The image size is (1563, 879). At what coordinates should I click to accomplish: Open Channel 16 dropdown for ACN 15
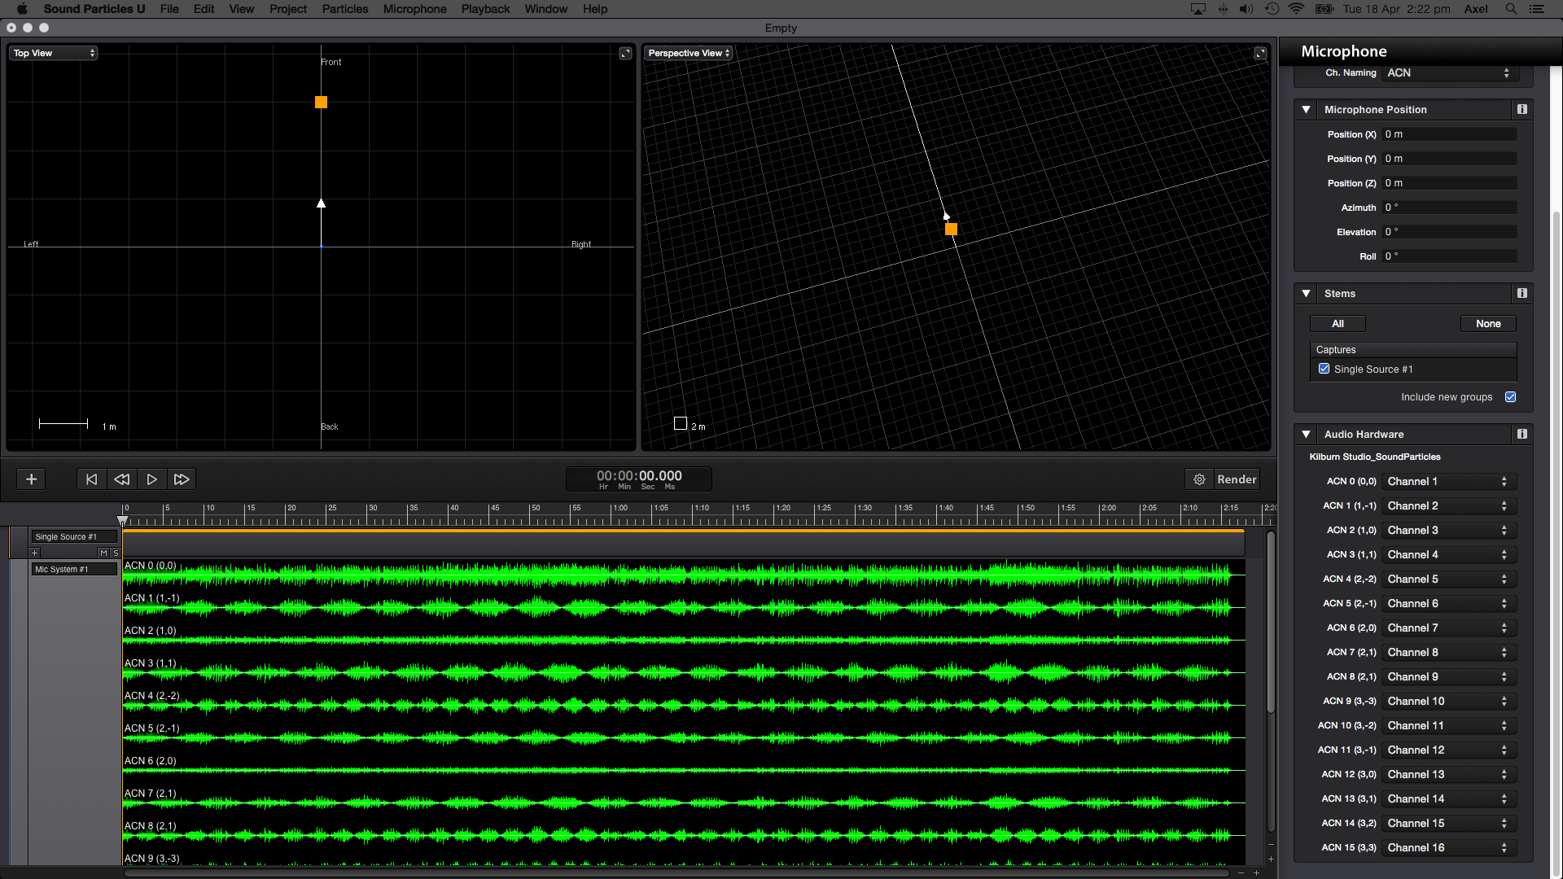coord(1448,847)
